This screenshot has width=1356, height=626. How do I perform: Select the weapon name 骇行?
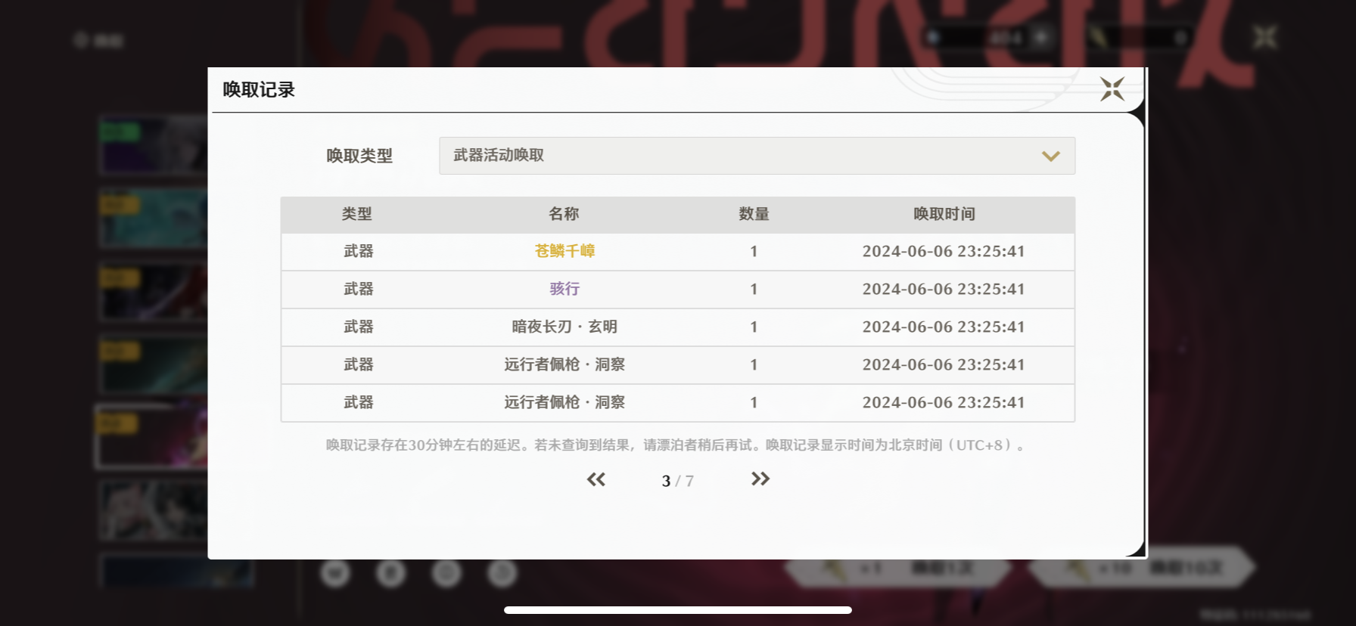565,289
